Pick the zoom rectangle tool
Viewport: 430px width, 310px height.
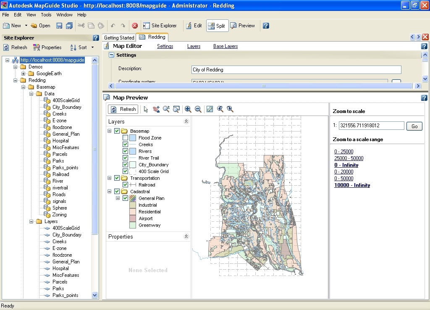click(176, 109)
